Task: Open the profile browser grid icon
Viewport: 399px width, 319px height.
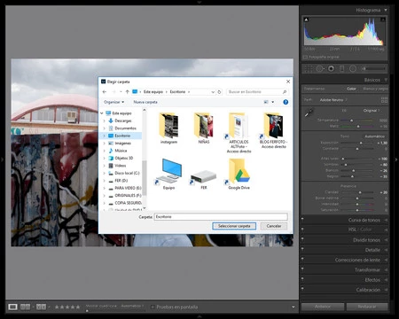Action: coord(384,100)
